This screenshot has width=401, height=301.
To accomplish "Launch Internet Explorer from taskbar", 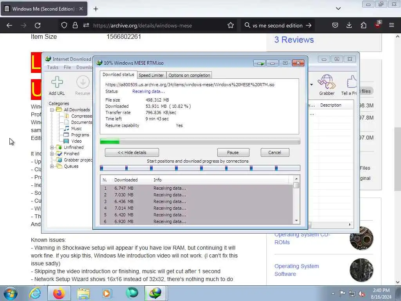I will pyautogui.click(x=35, y=293).
